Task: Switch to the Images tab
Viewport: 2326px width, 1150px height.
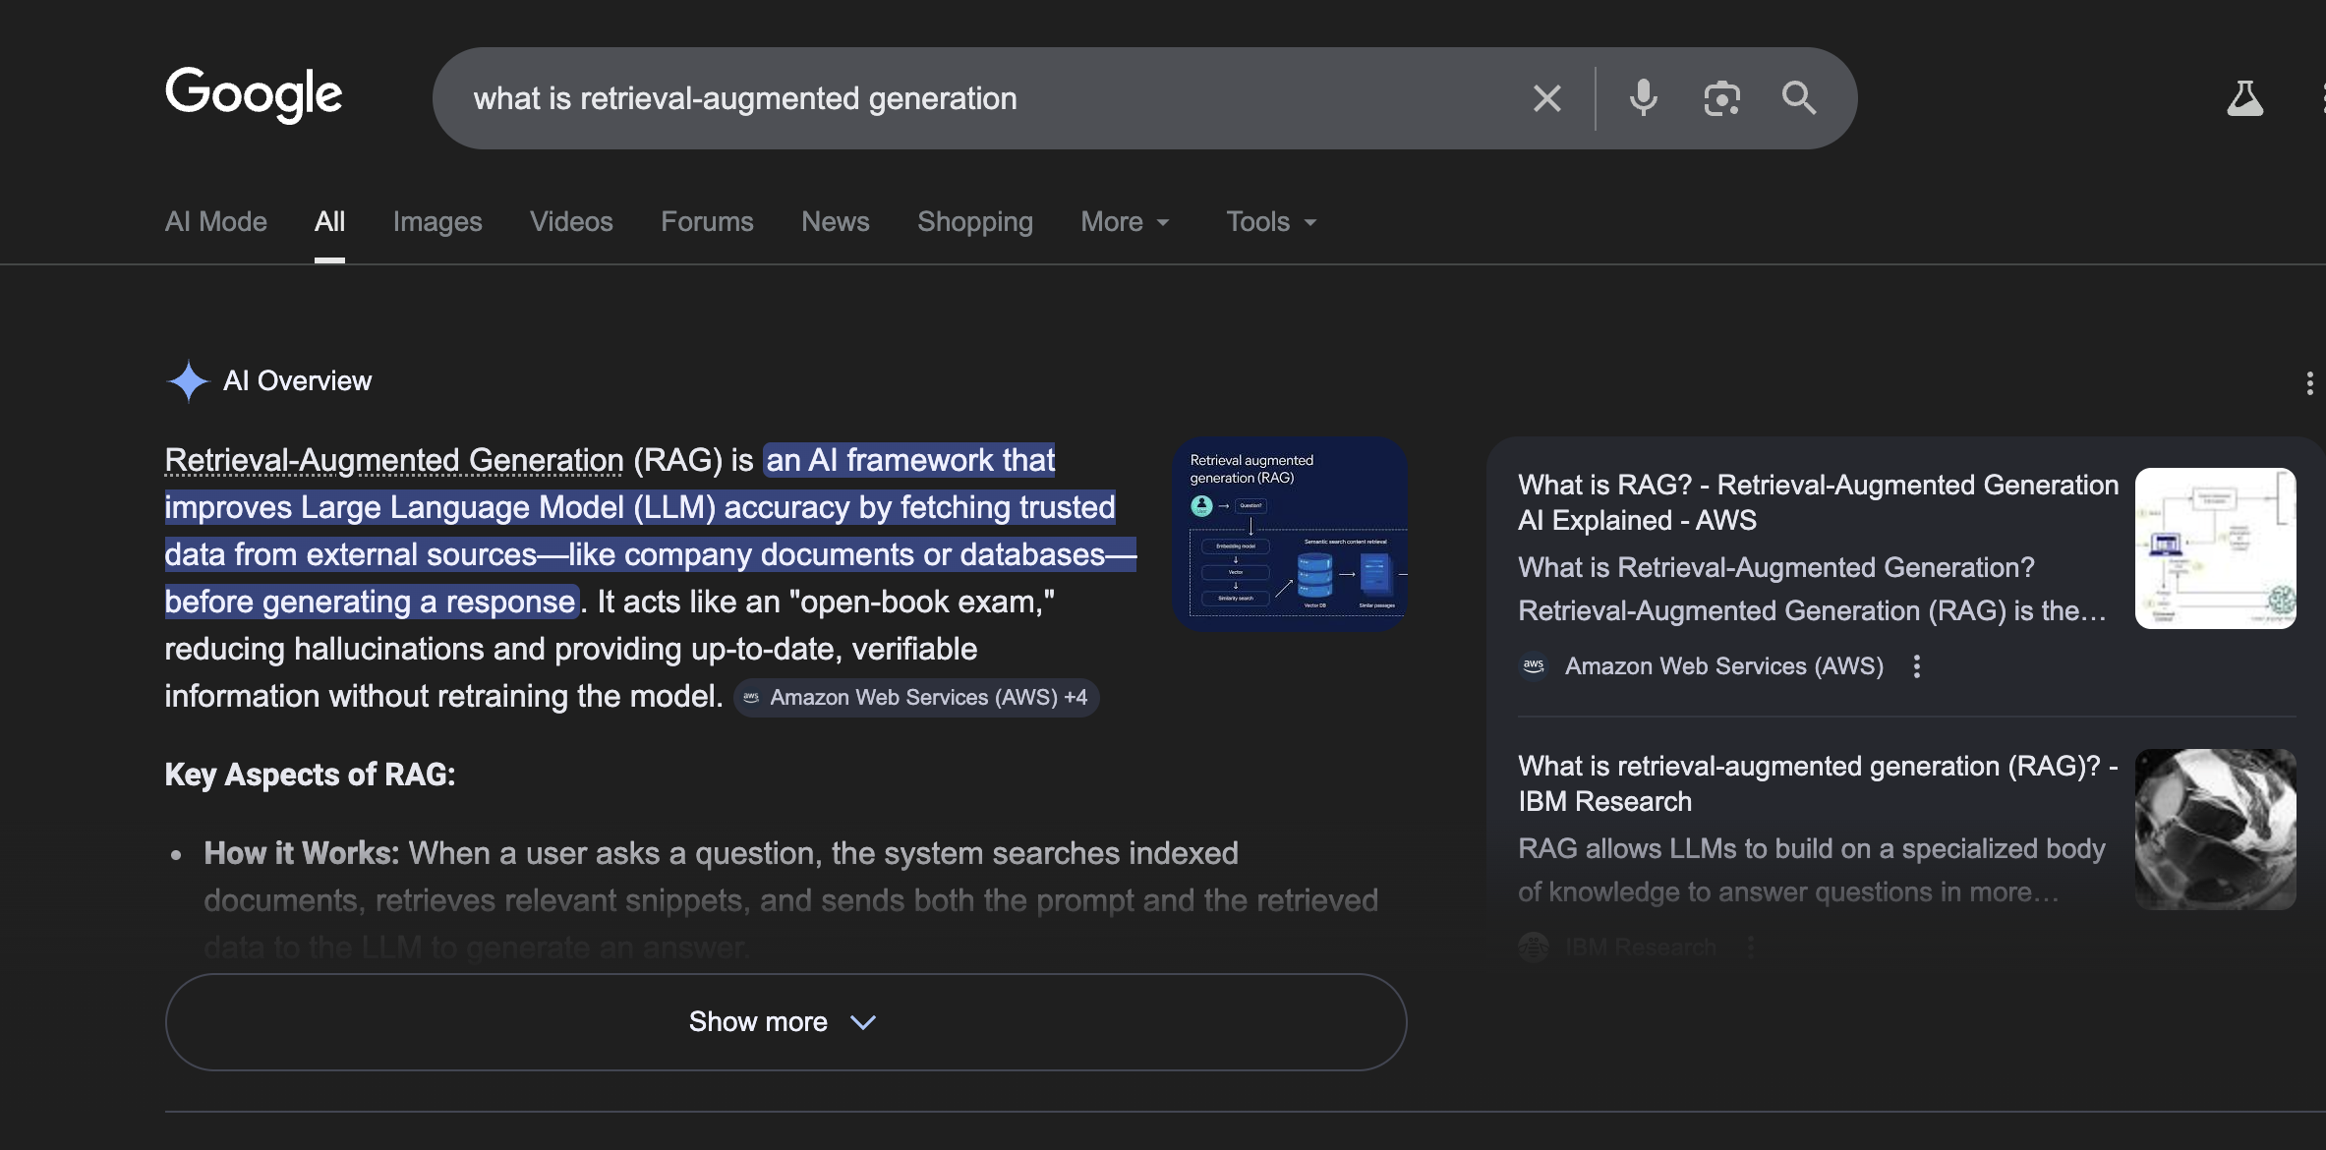Action: (437, 222)
